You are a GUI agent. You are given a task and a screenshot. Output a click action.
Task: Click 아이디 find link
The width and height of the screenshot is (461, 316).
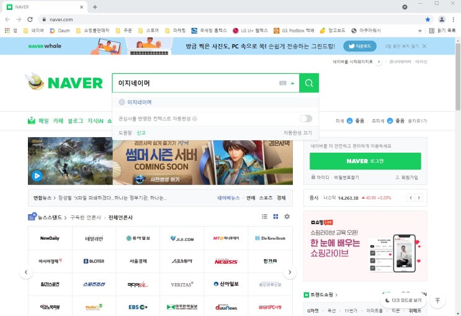click(x=323, y=178)
